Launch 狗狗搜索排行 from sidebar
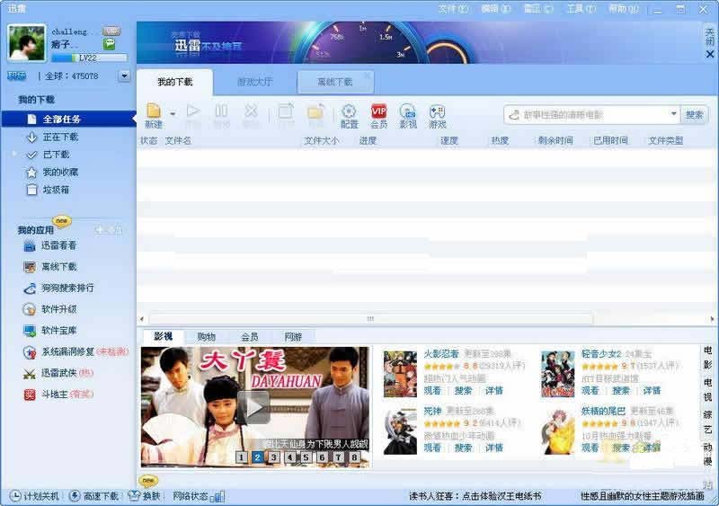719x506 pixels. [67, 289]
